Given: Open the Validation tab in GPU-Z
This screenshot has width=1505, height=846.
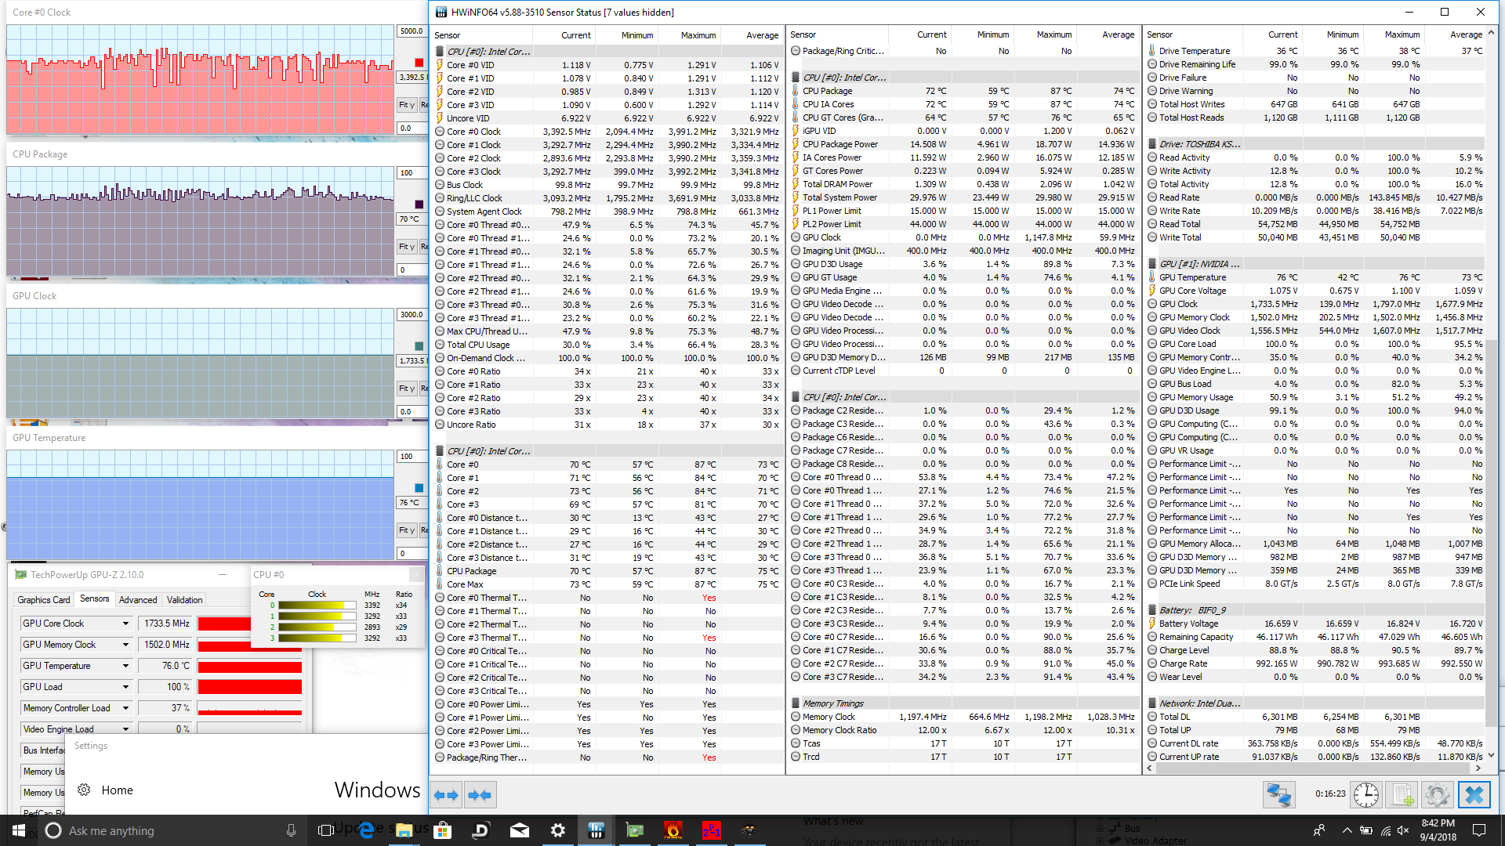Looking at the screenshot, I should [x=185, y=600].
